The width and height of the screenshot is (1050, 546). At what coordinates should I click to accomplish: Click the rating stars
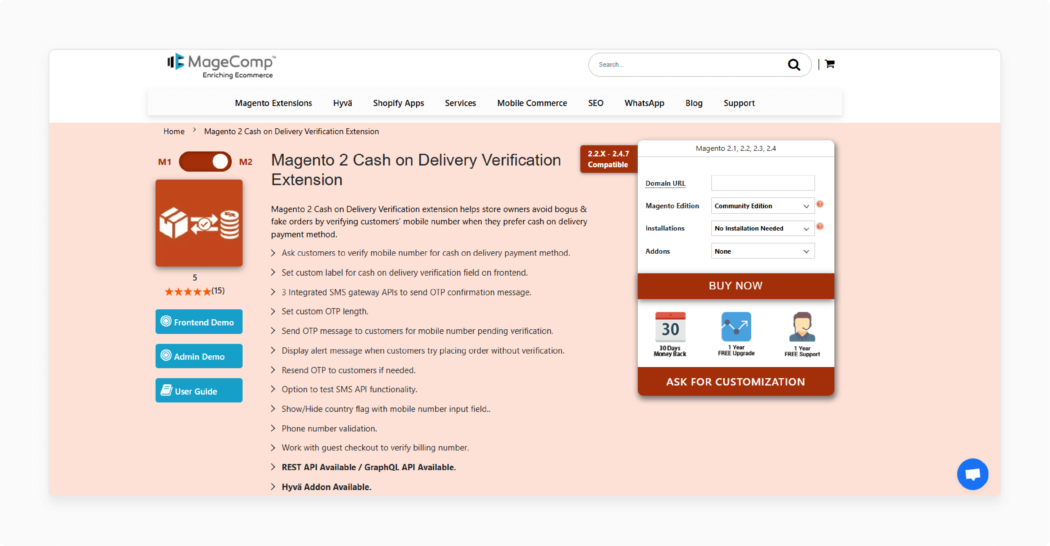click(188, 291)
